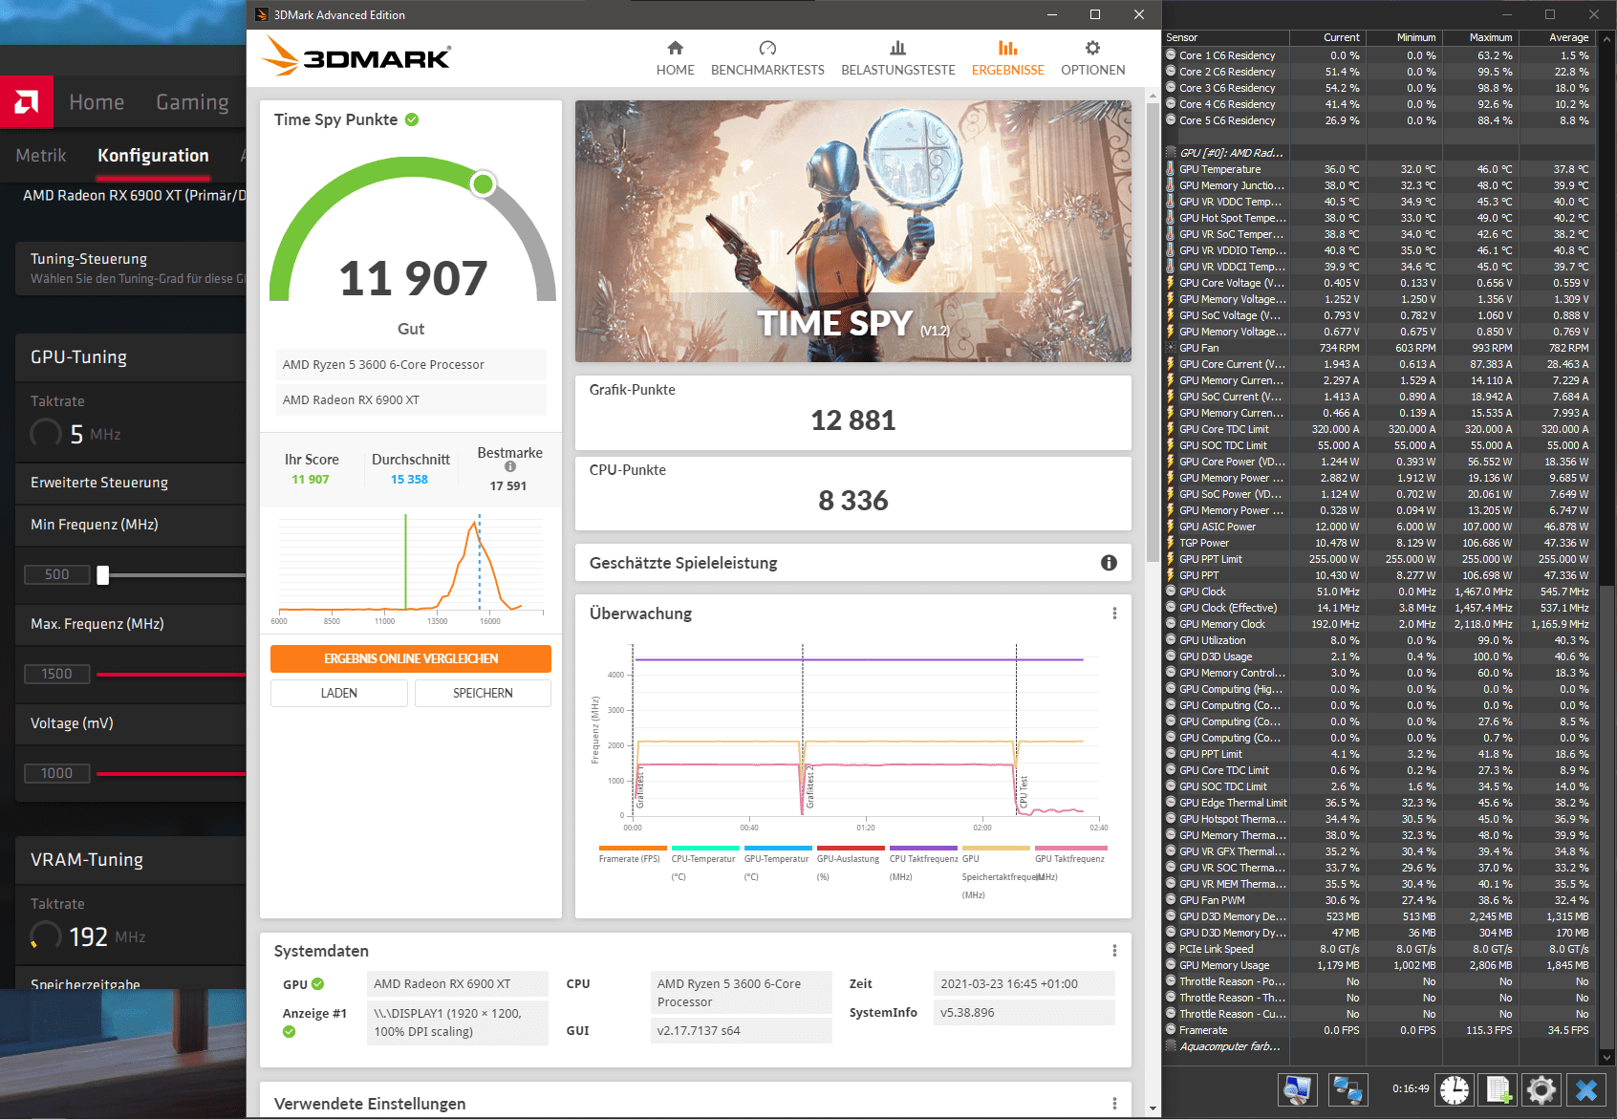This screenshot has width=1617, height=1119.
Task: Click the GPU verified checkmark in Systemdaten
Action: 318,984
